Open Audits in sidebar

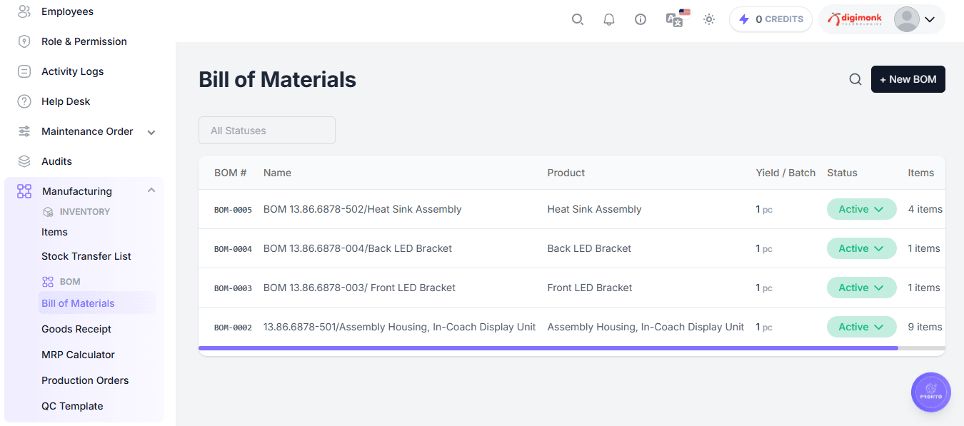pos(56,161)
